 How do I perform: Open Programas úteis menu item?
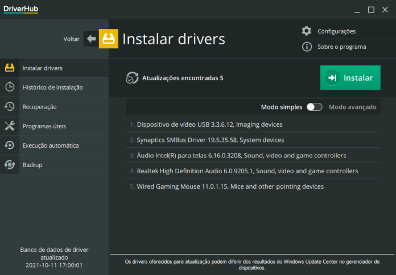tap(54, 126)
